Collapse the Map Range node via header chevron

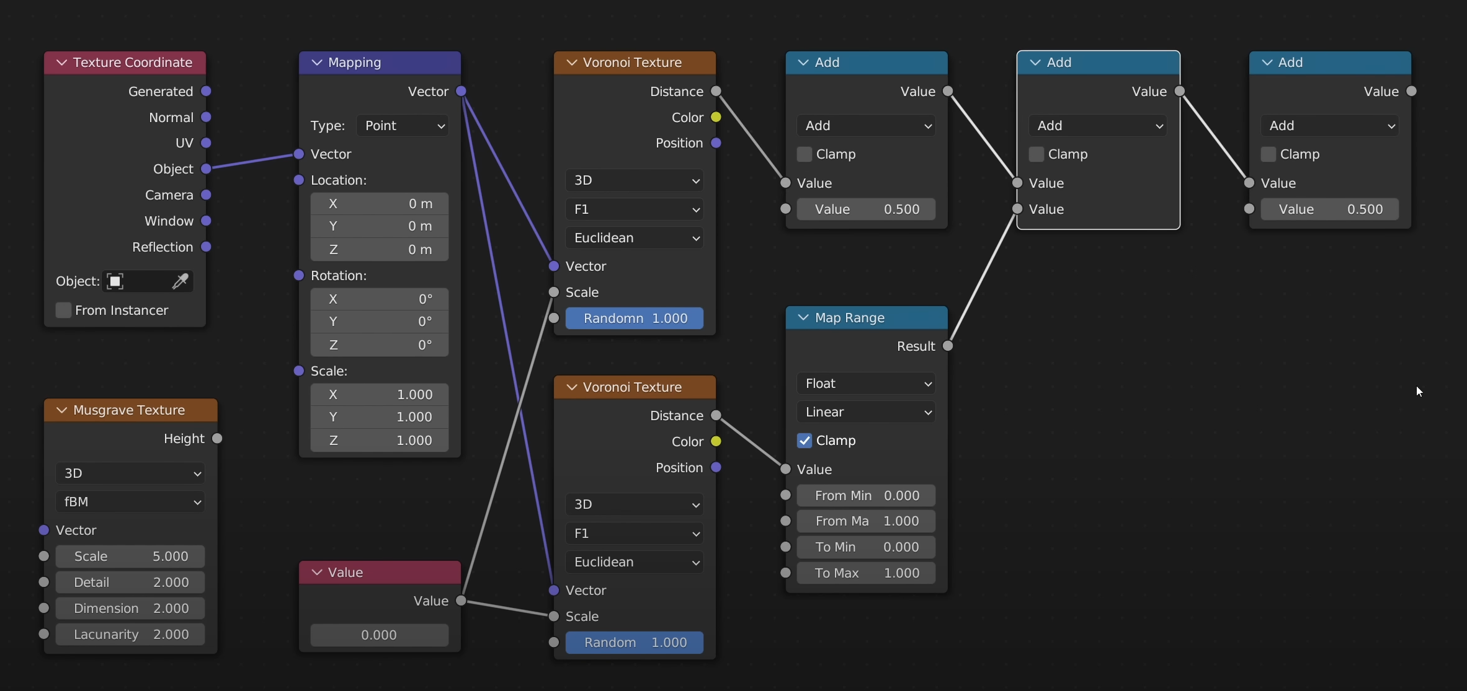click(x=803, y=317)
